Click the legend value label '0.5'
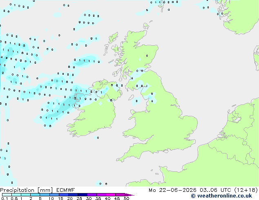 tap(14, 198)
